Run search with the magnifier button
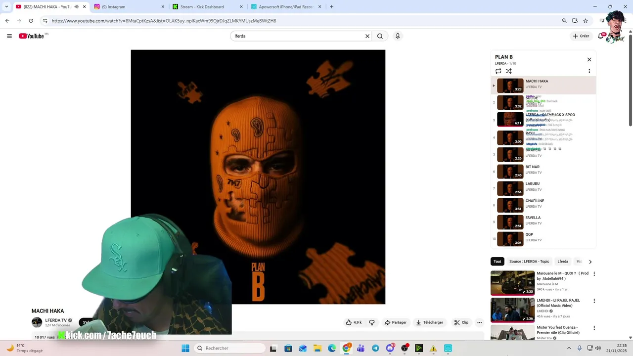The height and width of the screenshot is (356, 633). [x=380, y=36]
